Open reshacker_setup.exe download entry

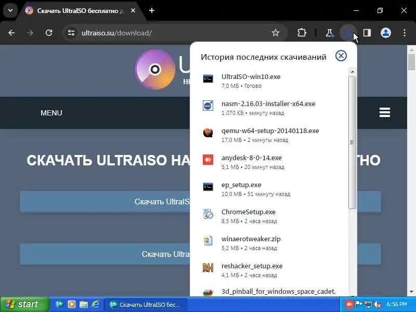[x=269, y=270]
